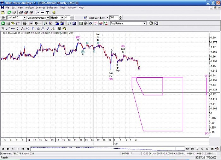Image resolution: width=221 pixels, height=160 pixels.
Task: Select the diagonal trend line tool
Action: click(x=8, y=29)
